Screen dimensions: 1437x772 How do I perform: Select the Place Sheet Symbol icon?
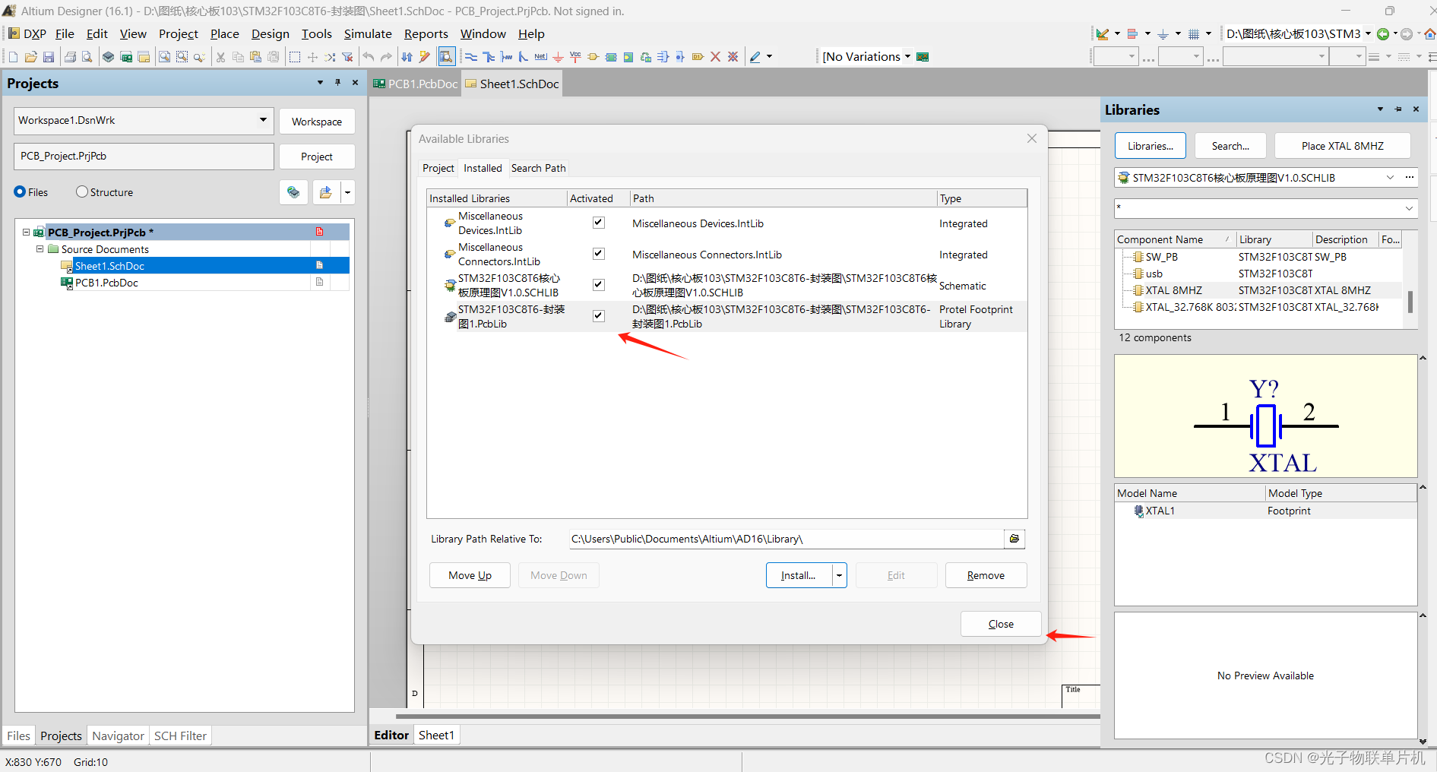[611, 57]
